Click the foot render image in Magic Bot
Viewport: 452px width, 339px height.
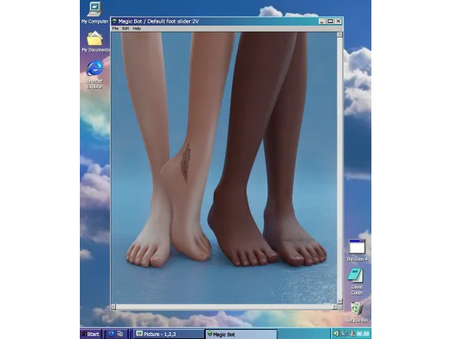coord(224,168)
